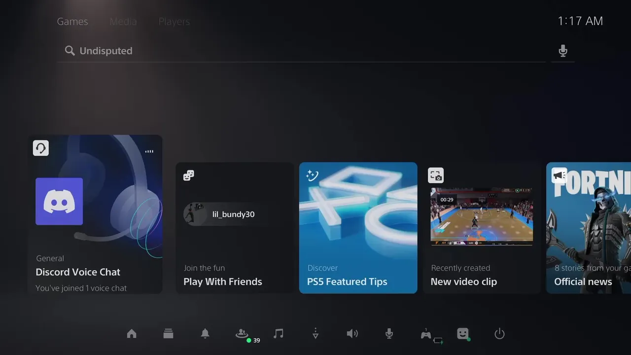631x355 pixels.
Task: Open Official news Fortnite card
Action: click(x=589, y=228)
